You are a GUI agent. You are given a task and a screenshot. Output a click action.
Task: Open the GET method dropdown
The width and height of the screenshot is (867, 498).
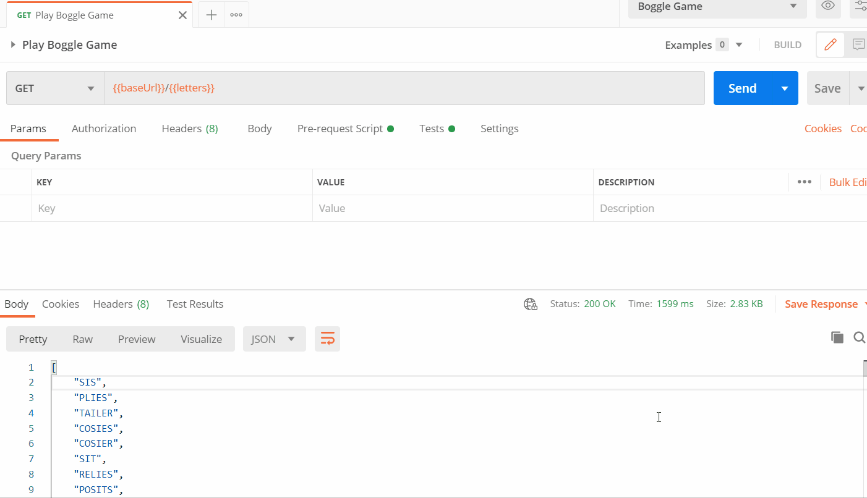[54, 88]
